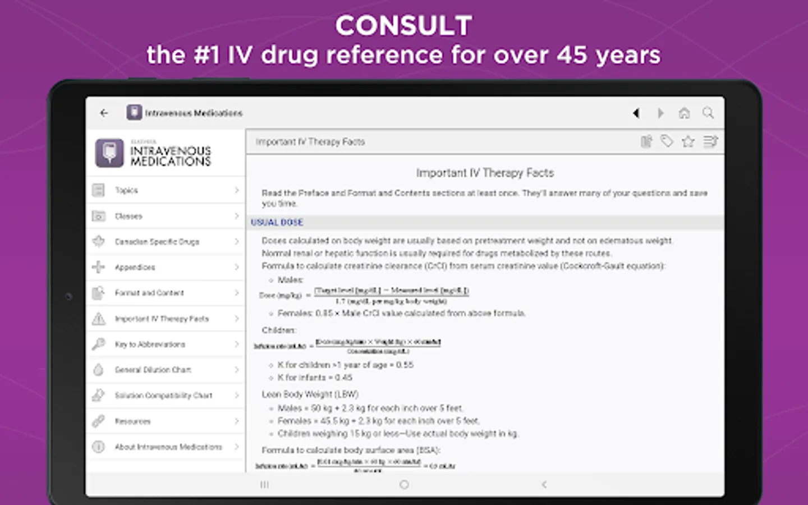Open Resources entry
The width and height of the screenshot is (808, 505).
(x=166, y=421)
